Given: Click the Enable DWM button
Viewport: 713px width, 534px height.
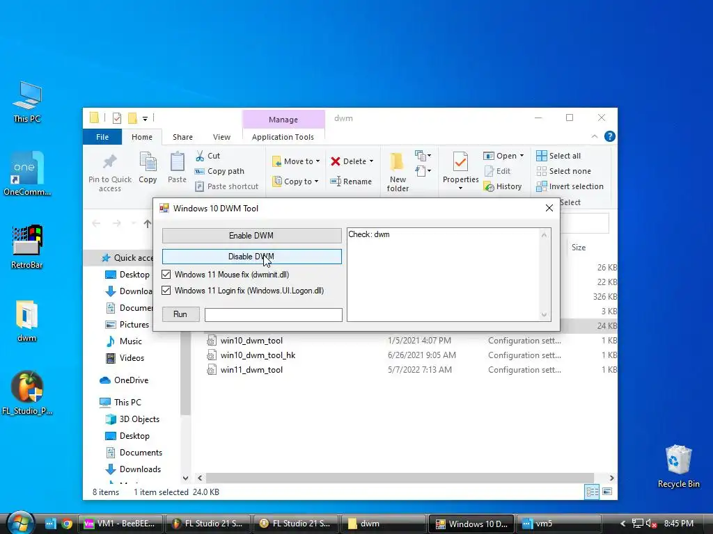Looking at the screenshot, I should (251, 235).
